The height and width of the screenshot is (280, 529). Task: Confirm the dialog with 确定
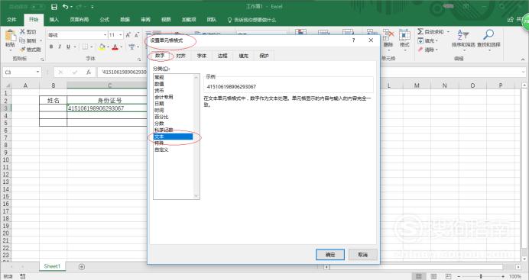pyautogui.click(x=330, y=255)
